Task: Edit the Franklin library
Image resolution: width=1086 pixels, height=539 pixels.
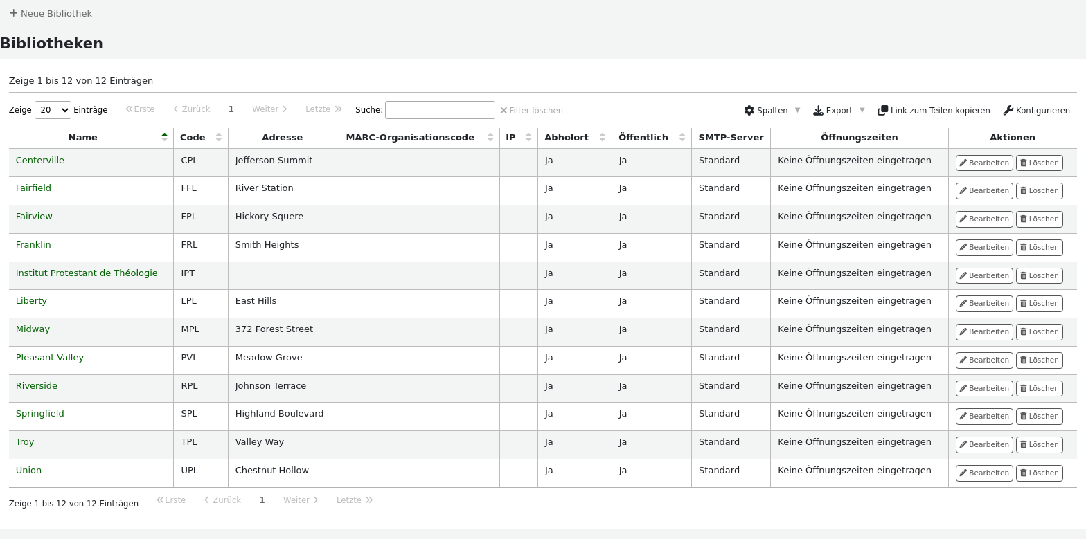Action: click(x=984, y=247)
